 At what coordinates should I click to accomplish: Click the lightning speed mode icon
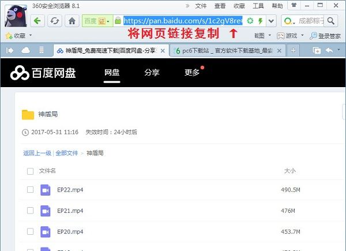coord(261,21)
